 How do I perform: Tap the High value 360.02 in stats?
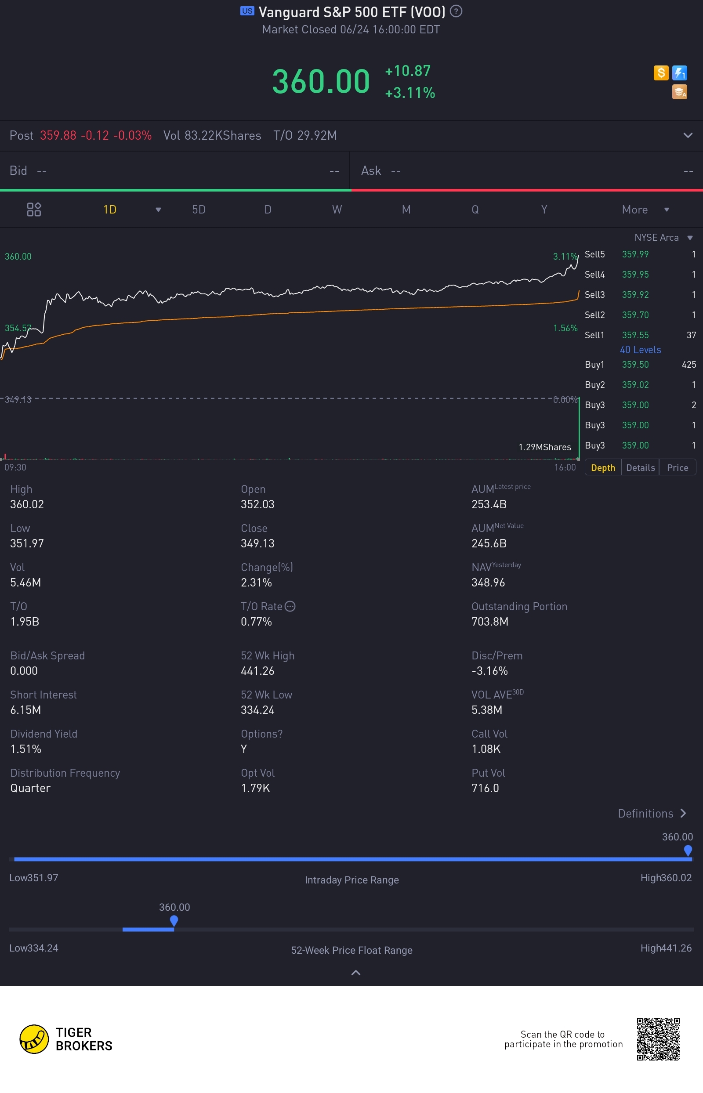(x=27, y=504)
